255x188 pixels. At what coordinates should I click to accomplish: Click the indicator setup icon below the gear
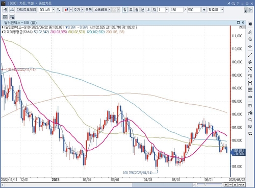[250, 32]
